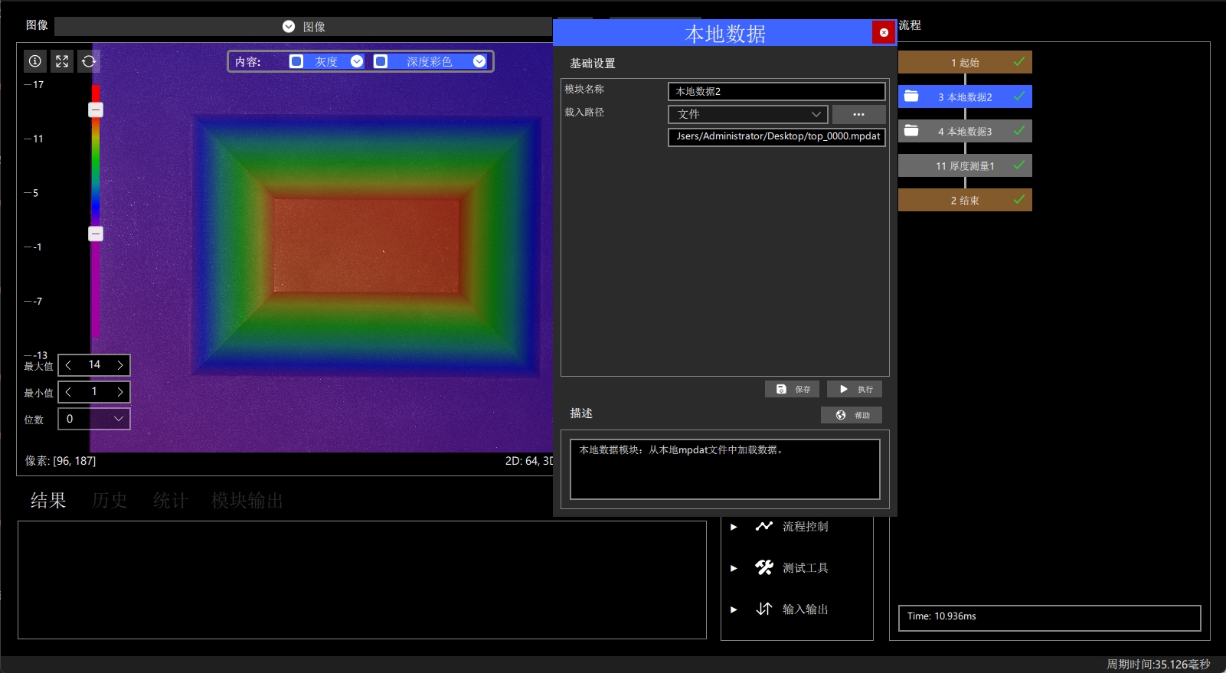Click the fit-to-window expand icon
Viewport: 1226px width, 673px height.
(x=62, y=61)
